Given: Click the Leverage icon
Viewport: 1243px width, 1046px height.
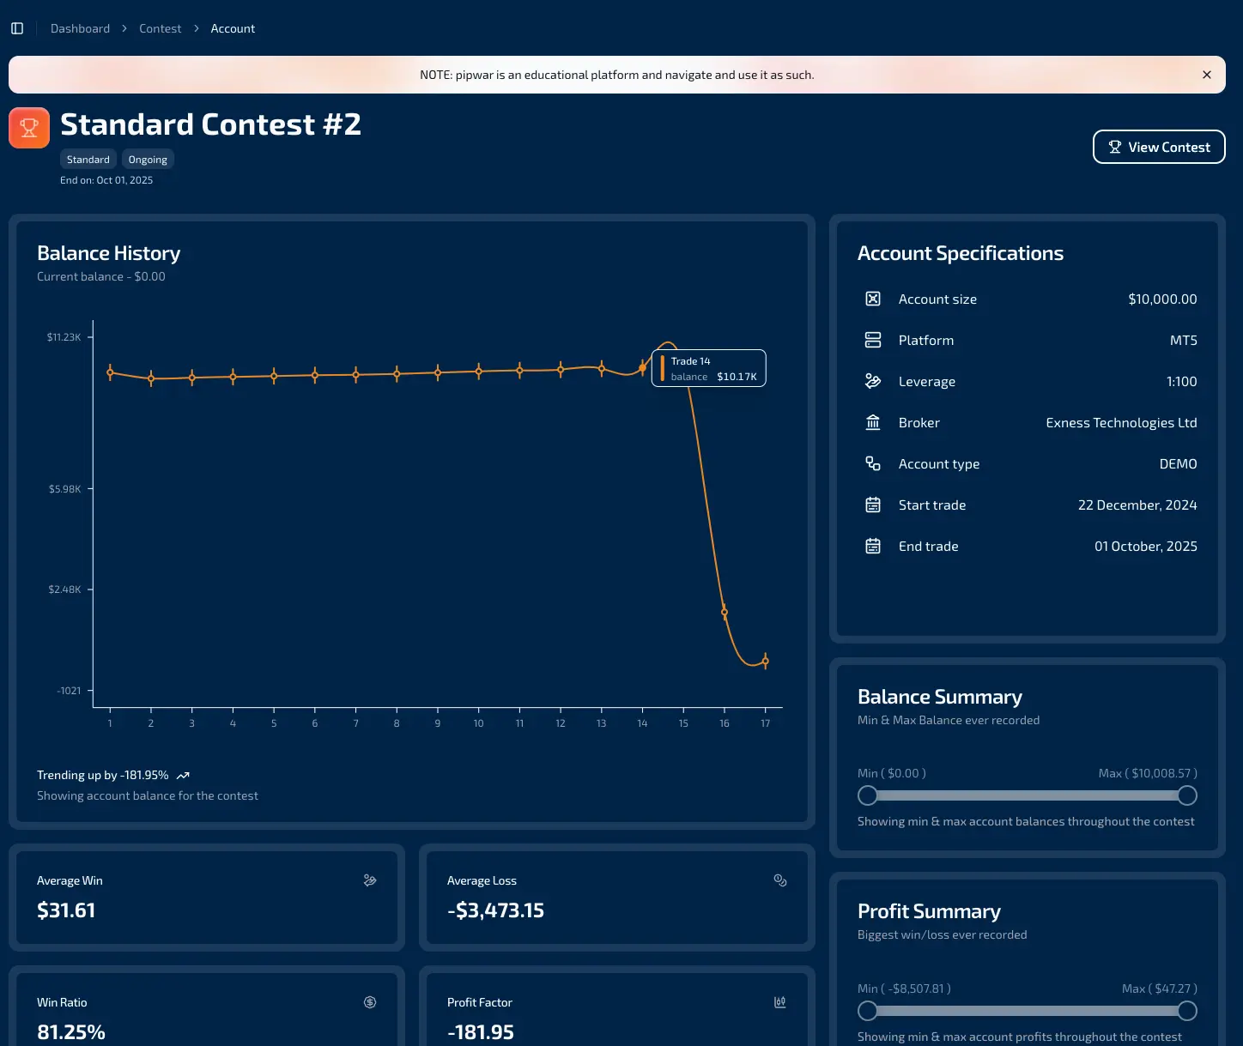Looking at the screenshot, I should point(873,381).
